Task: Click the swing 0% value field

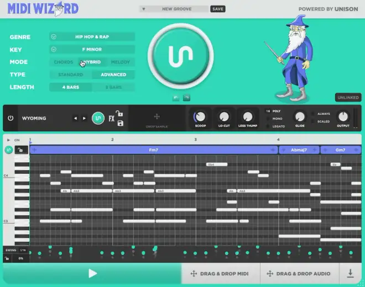Action: pyautogui.click(x=20, y=258)
